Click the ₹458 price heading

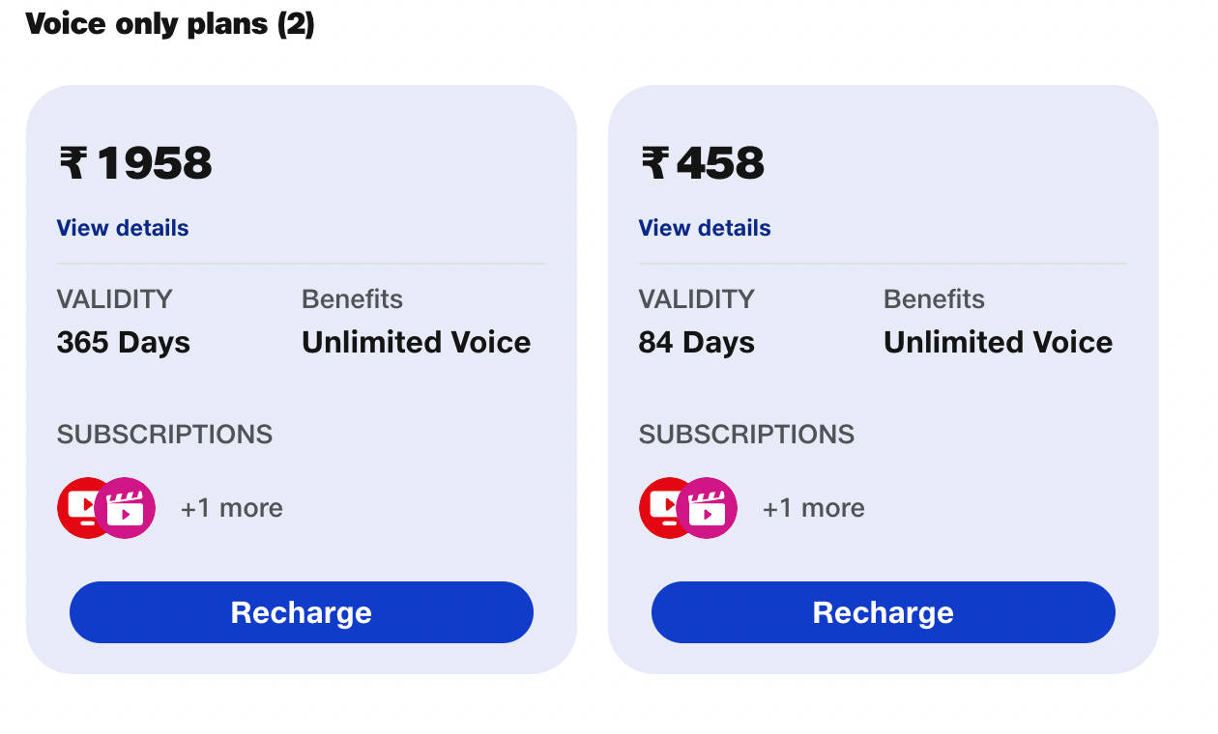[703, 163]
